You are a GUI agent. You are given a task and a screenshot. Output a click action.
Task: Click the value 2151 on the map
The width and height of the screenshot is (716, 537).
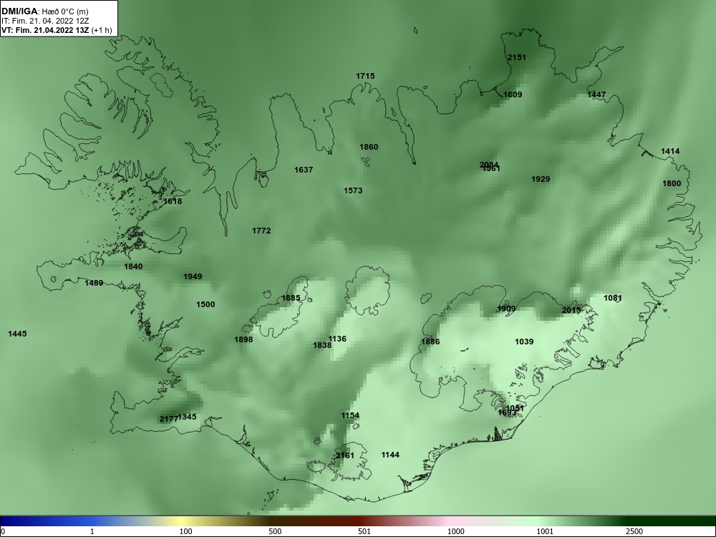[517, 57]
